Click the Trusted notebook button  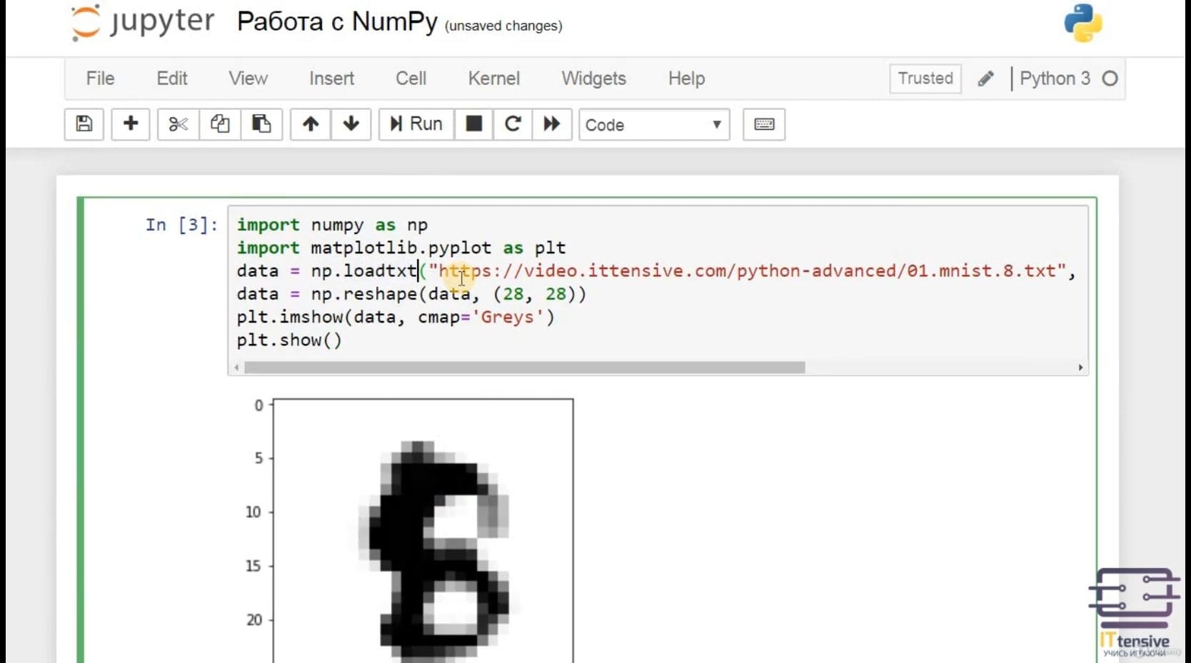tap(925, 79)
